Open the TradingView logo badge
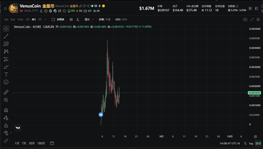263x149 pixels. click(18, 128)
